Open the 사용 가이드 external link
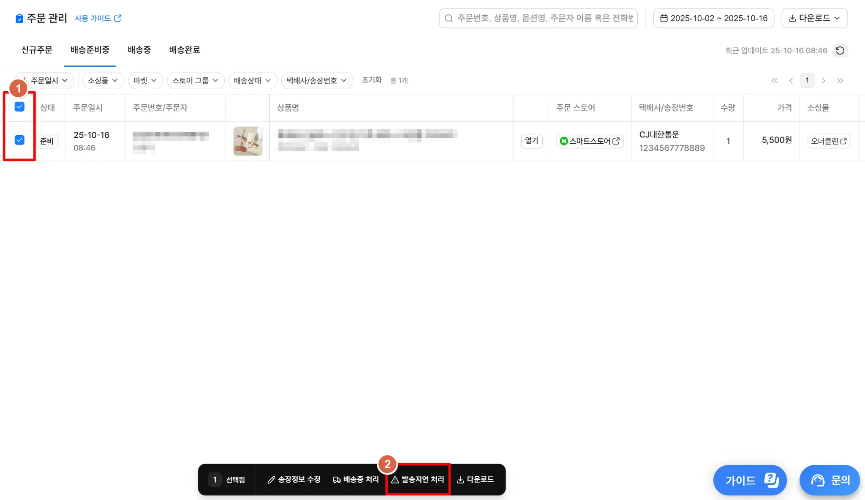The width and height of the screenshot is (865, 500). point(98,18)
